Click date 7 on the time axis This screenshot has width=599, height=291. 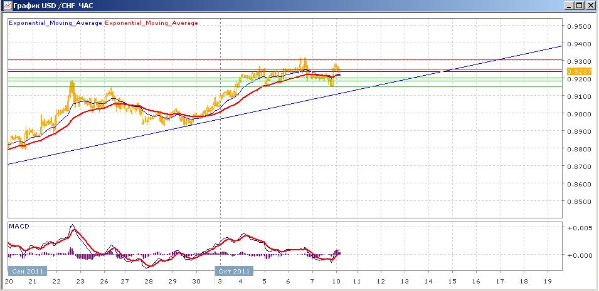point(312,282)
